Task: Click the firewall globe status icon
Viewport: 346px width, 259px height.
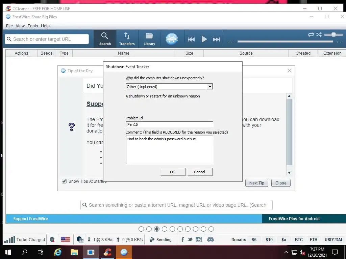Action: pyautogui.click(x=80, y=239)
